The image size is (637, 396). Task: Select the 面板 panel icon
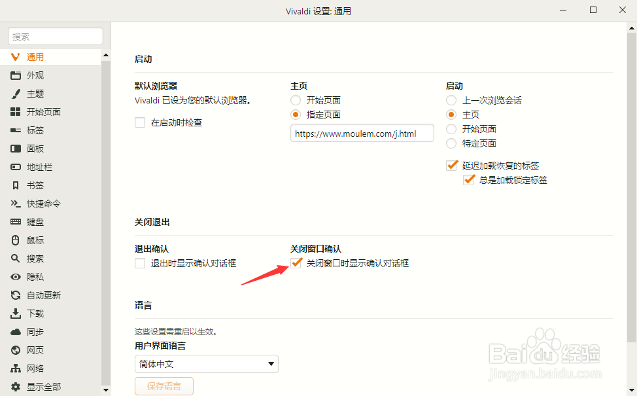click(16, 149)
